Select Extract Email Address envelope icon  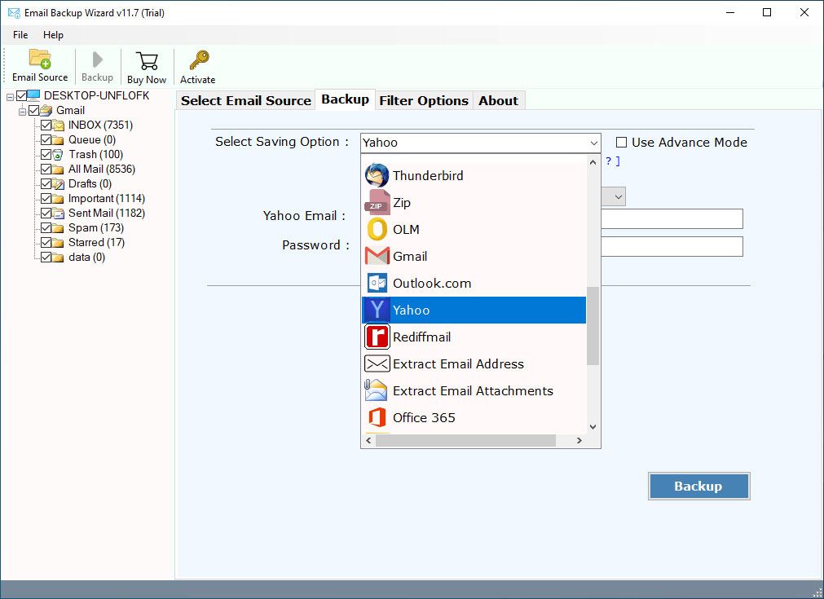point(377,363)
